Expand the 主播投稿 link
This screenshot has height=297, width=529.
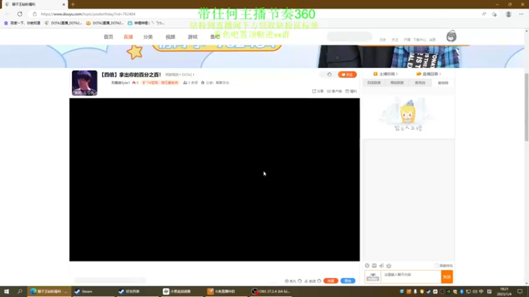[x=386, y=74]
